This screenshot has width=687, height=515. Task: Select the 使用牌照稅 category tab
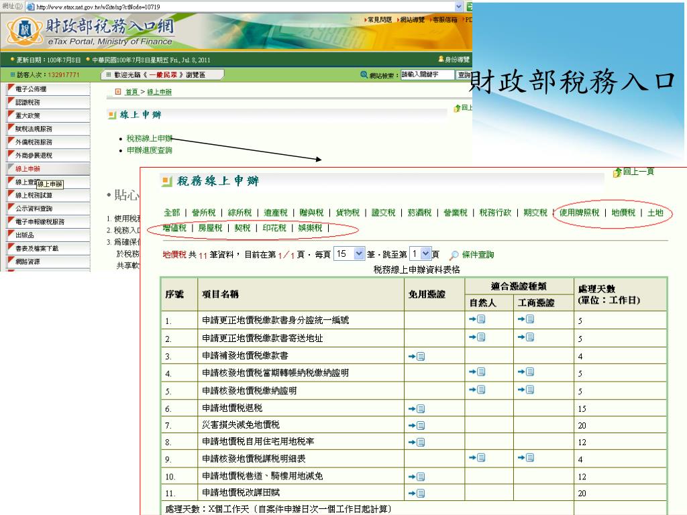click(579, 213)
